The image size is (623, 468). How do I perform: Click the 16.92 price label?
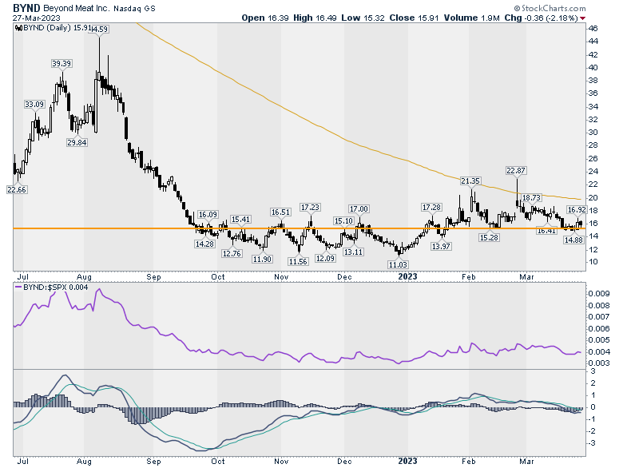(x=577, y=210)
